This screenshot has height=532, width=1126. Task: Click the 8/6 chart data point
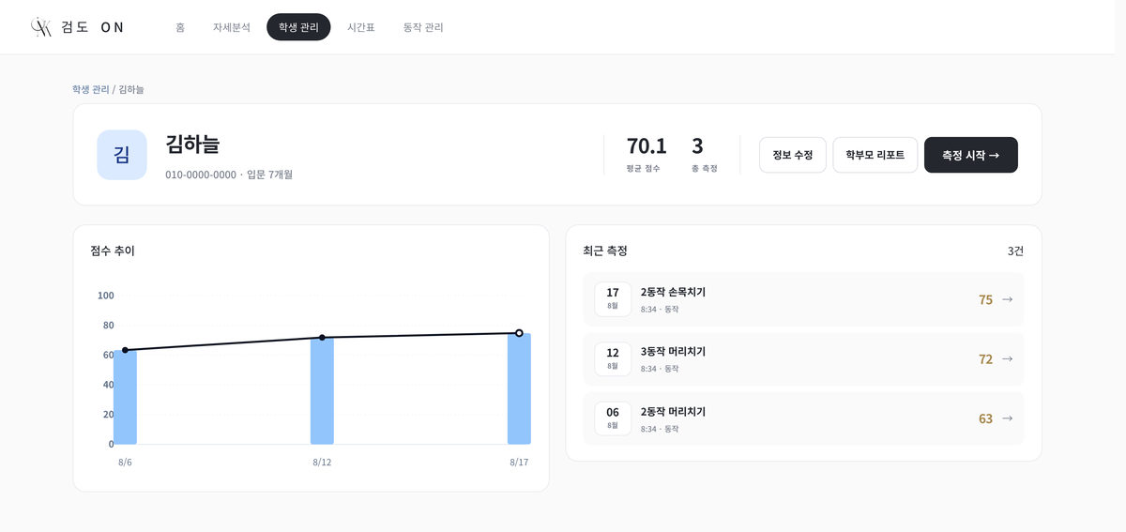pyautogui.click(x=125, y=350)
